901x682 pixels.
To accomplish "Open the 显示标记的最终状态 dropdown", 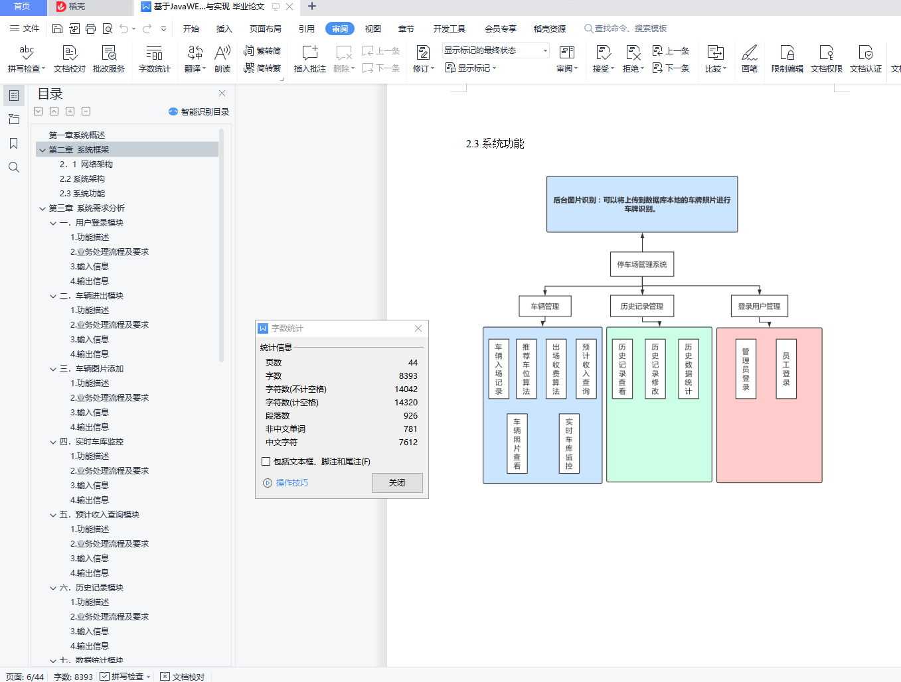I will point(496,50).
